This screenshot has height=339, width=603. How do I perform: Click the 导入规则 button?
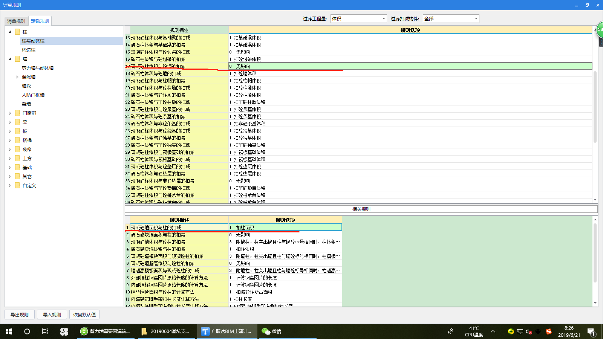point(52,315)
